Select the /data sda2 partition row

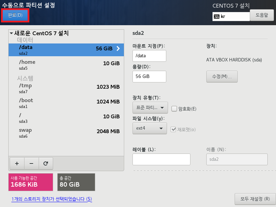66,50
